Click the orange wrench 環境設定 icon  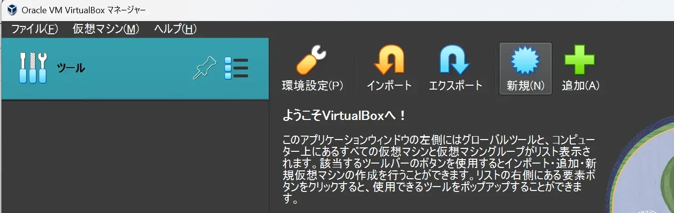[x=312, y=60]
